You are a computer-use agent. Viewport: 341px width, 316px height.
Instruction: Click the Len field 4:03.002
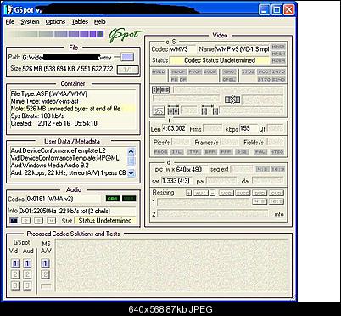(x=174, y=128)
